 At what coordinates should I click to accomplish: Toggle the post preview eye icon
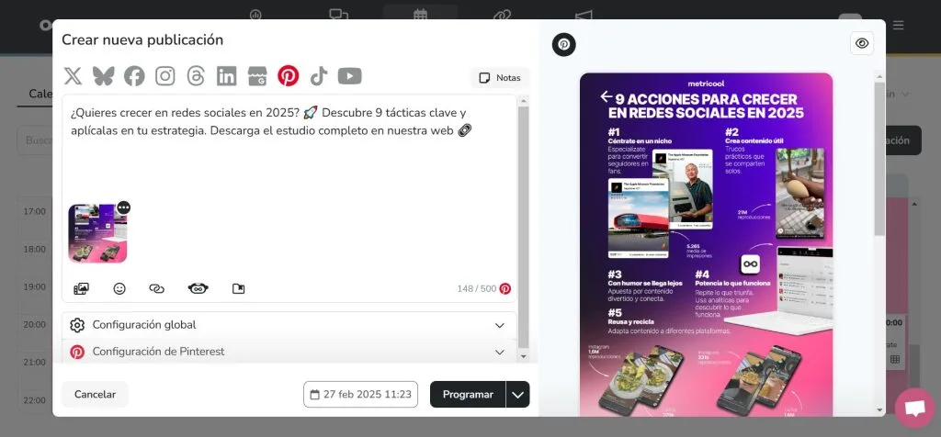pyautogui.click(x=861, y=43)
